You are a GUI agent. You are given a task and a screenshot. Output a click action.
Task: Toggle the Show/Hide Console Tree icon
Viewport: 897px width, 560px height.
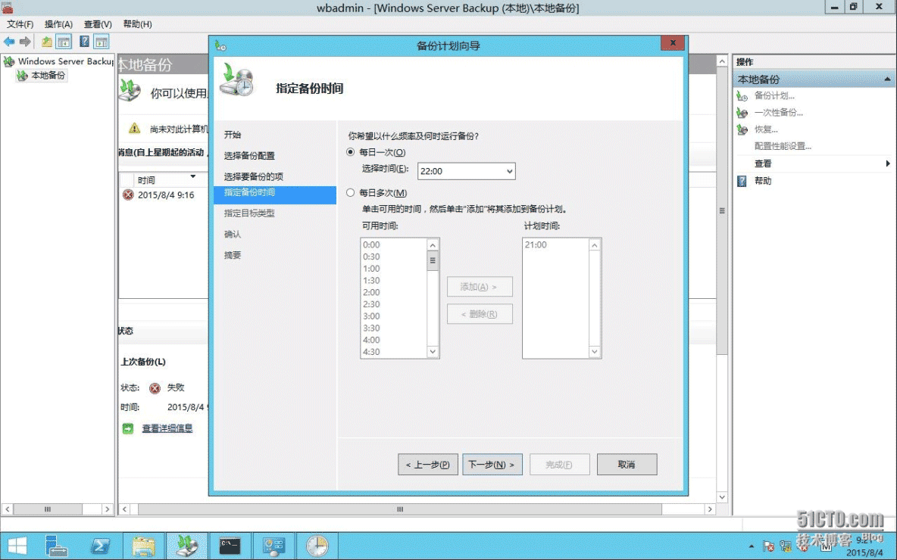[64, 42]
